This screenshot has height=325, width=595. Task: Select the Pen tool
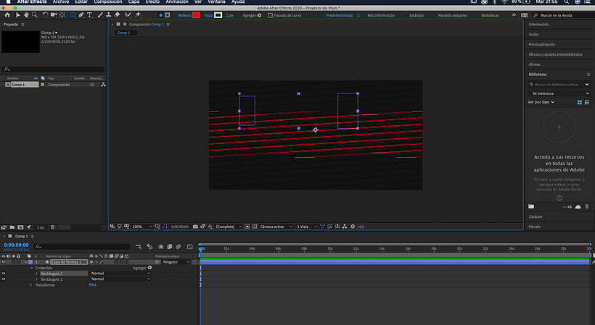click(x=81, y=15)
